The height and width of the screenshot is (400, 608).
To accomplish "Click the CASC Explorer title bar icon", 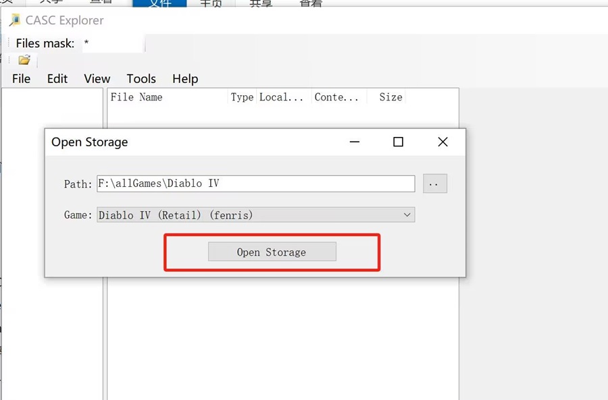I will [x=15, y=20].
